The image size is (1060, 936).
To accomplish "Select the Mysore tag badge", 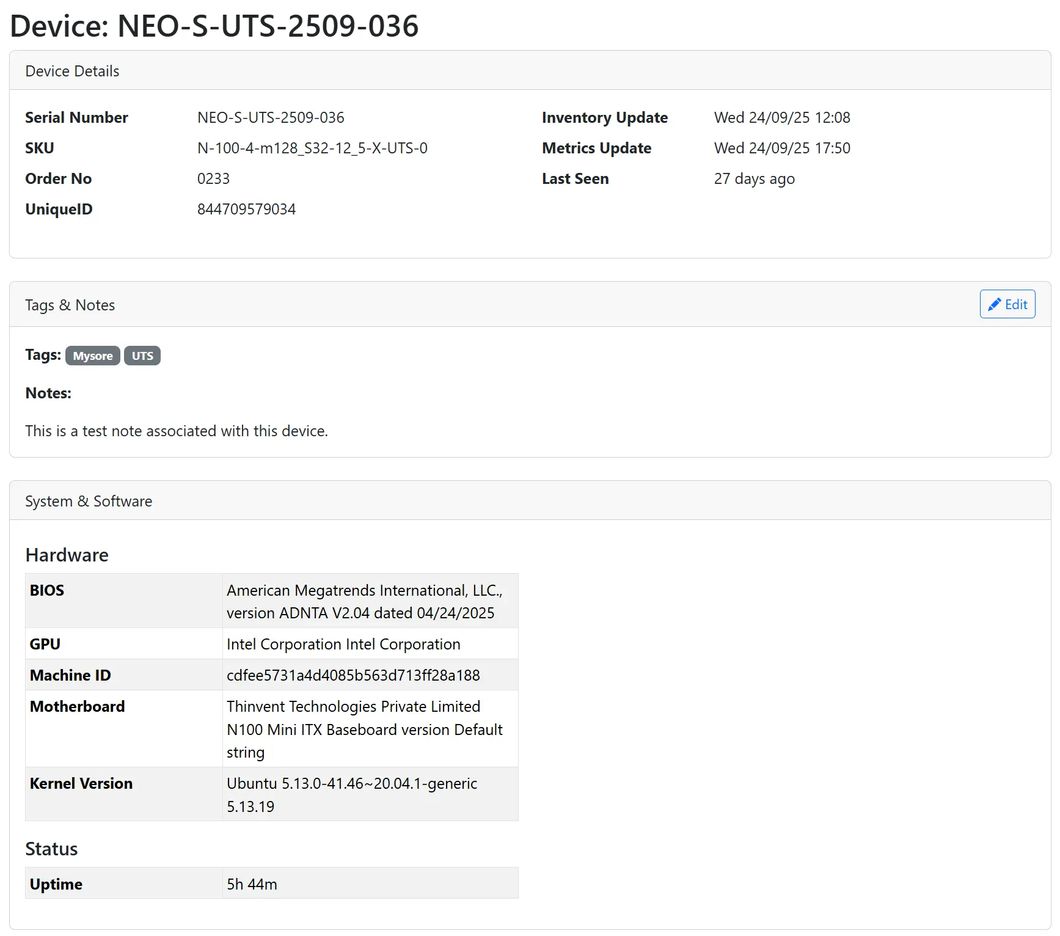I will [93, 356].
